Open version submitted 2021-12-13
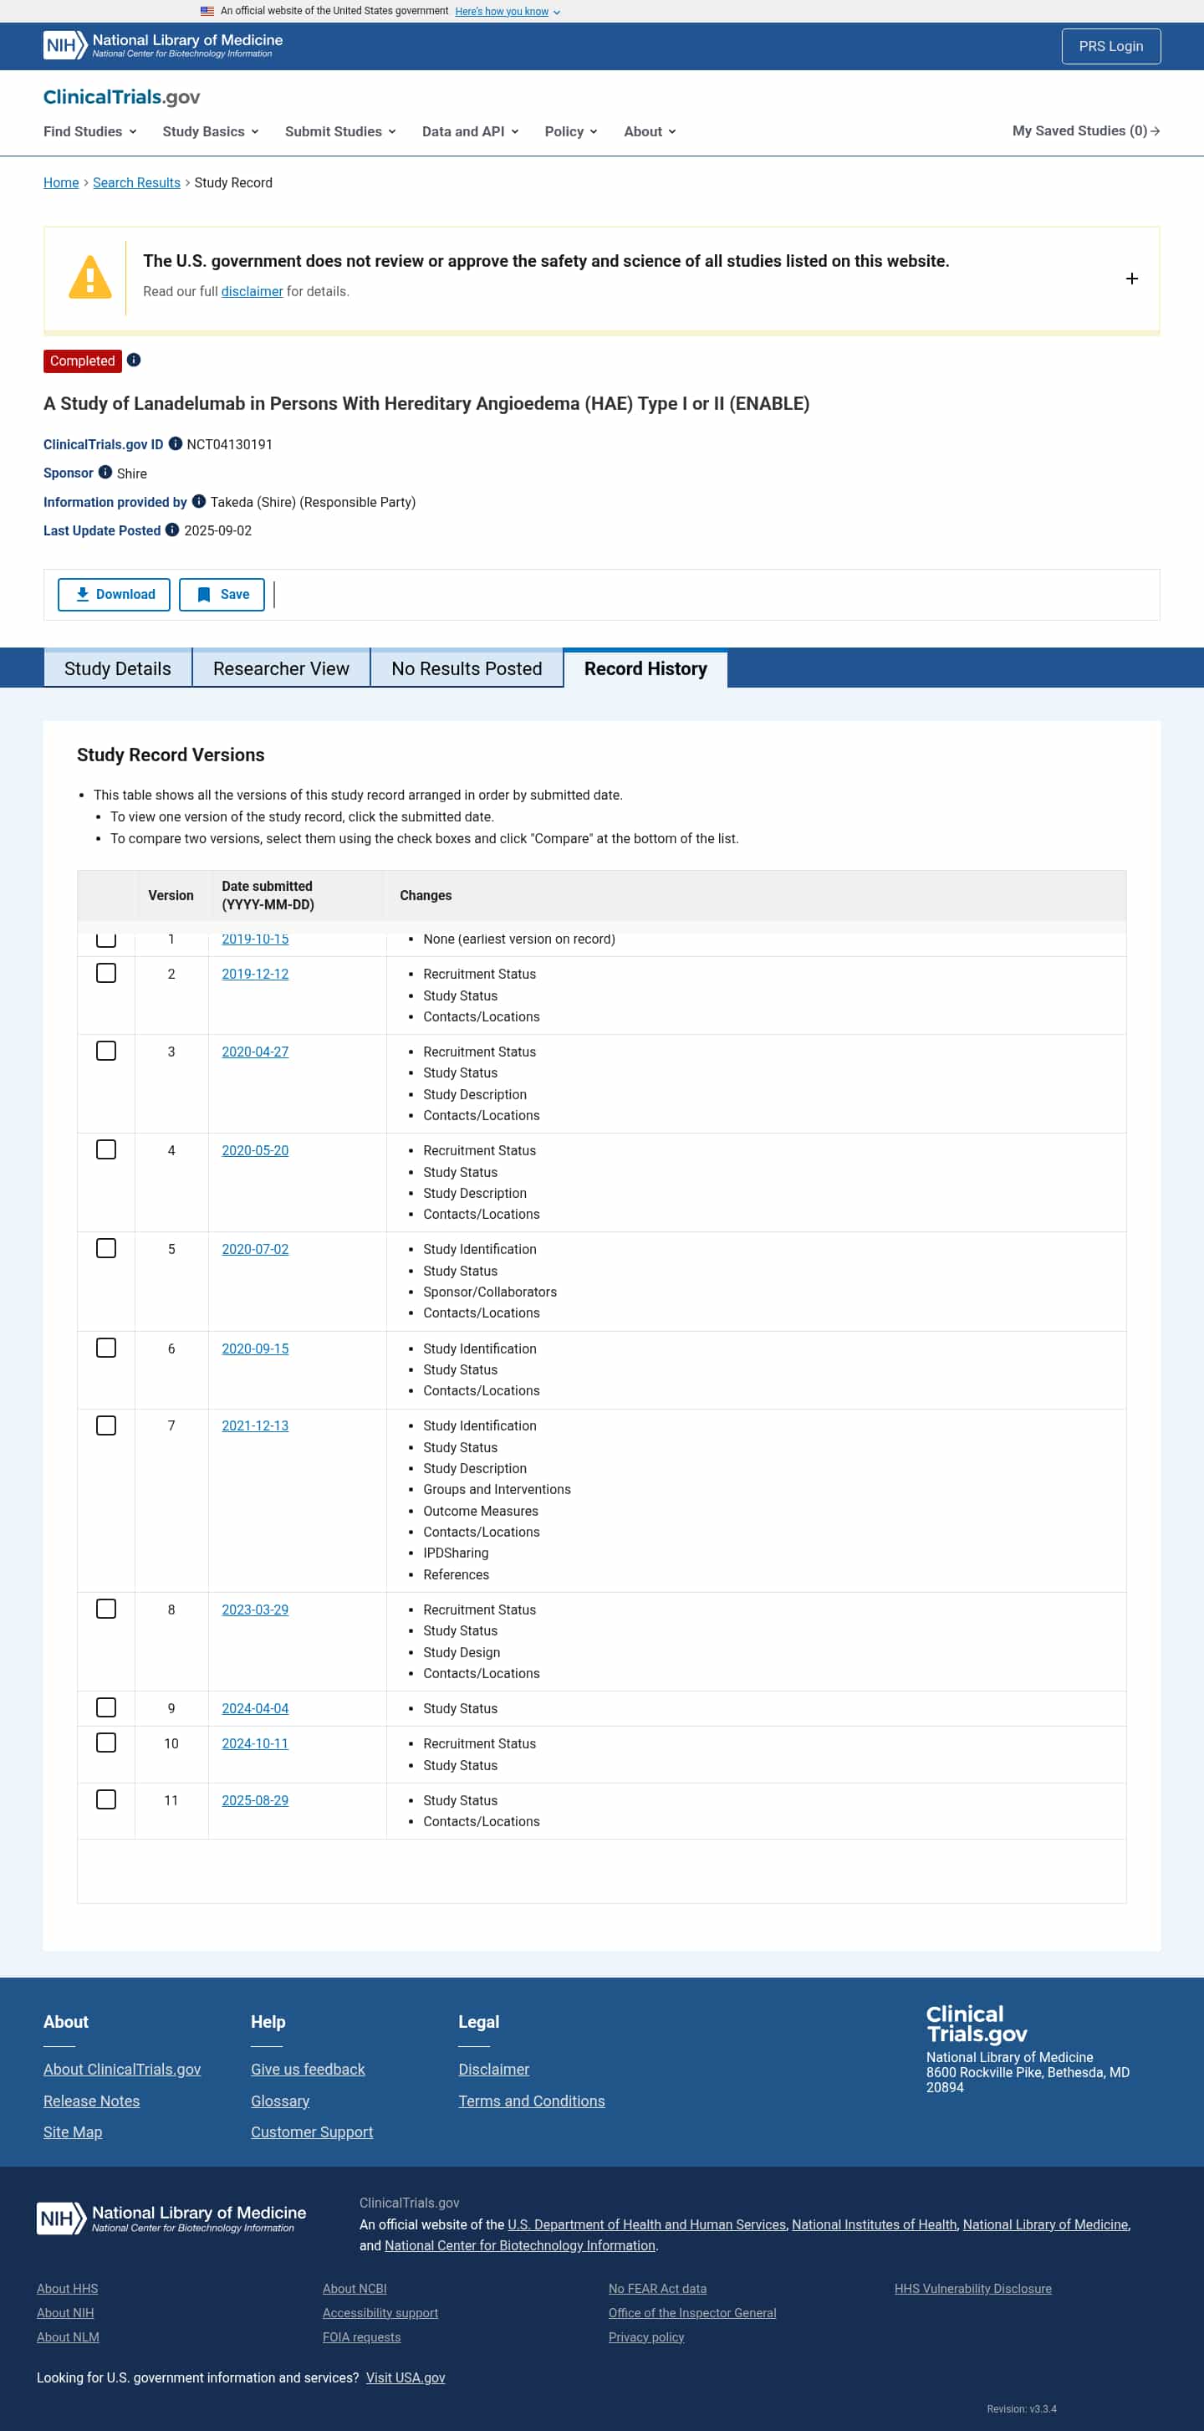Screen dimensions: 1204x2431 point(255,1425)
